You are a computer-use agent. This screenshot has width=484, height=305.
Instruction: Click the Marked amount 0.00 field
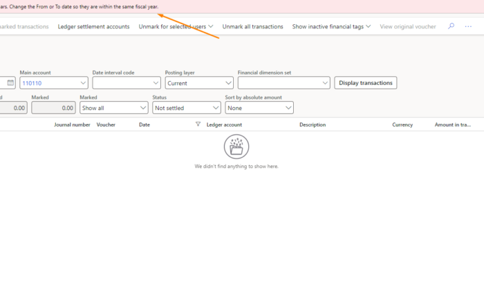coord(53,108)
